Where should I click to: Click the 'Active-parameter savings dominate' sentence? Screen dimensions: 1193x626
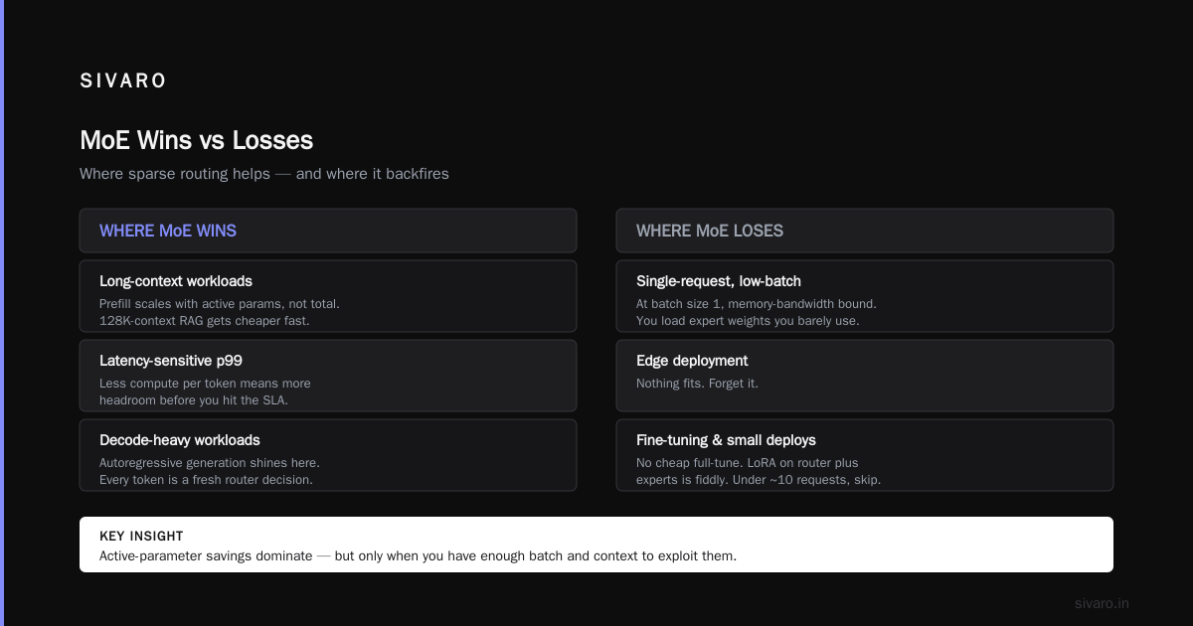point(418,555)
